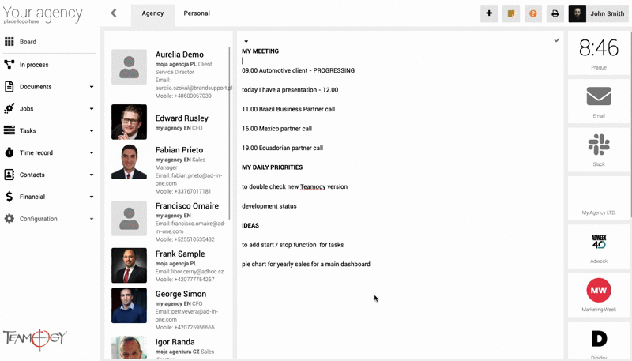This screenshot has height=361, width=632.
Task: Open the Email widget envelope icon
Action: tap(599, 96)
